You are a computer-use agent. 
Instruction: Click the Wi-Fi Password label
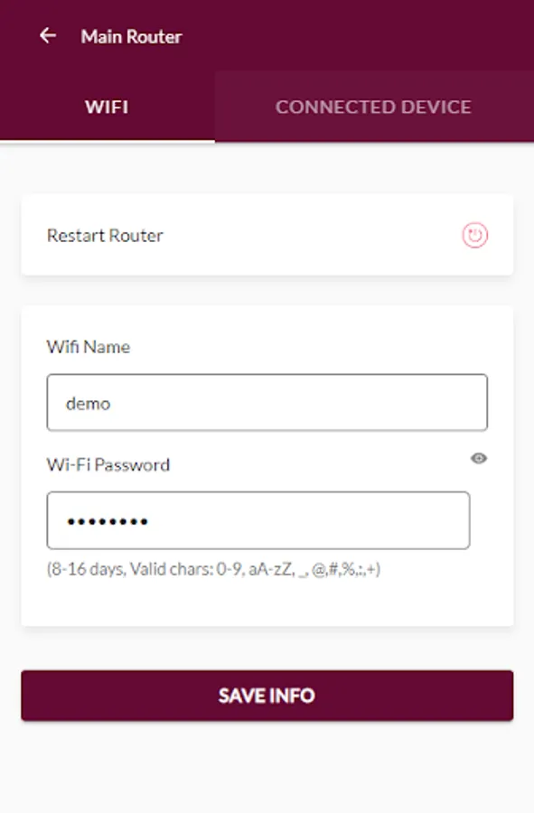pos(108,464)
